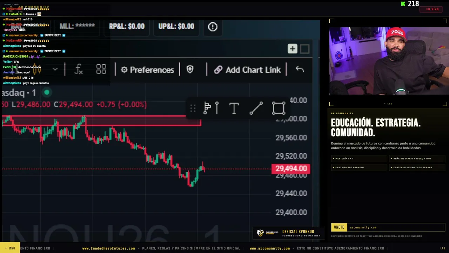Click the L29,486.00 low value
Viewport: 449px width, 253px height.
click(31, 105)
